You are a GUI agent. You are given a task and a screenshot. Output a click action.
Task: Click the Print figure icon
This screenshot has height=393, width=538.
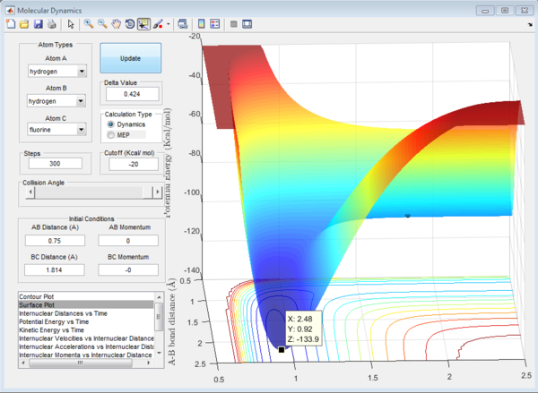click(50, 24)
